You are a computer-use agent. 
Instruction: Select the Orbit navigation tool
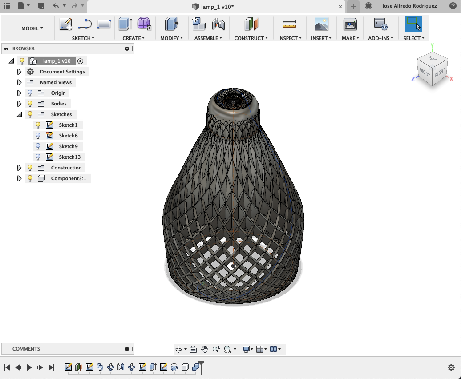pyautogui.click(x=178, y=349)
